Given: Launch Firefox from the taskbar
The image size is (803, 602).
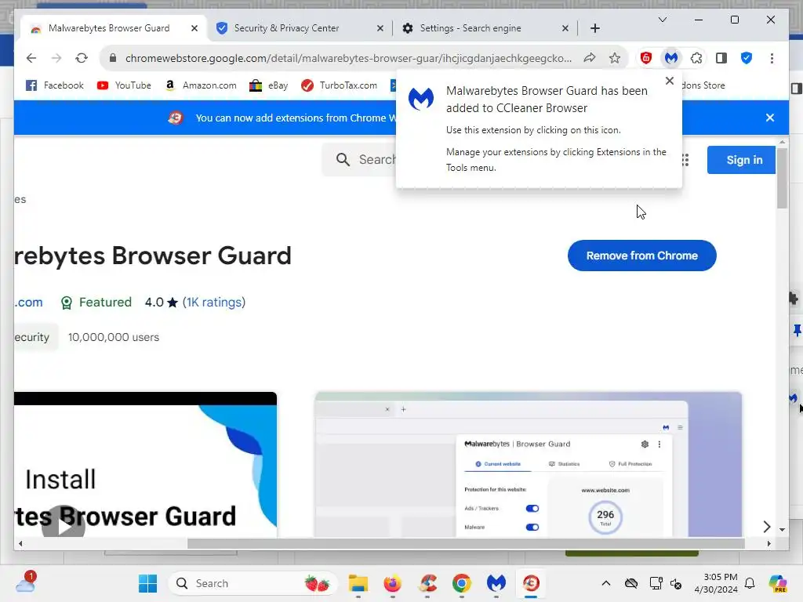Looking at the screenshot, I should tap(392, 583).
